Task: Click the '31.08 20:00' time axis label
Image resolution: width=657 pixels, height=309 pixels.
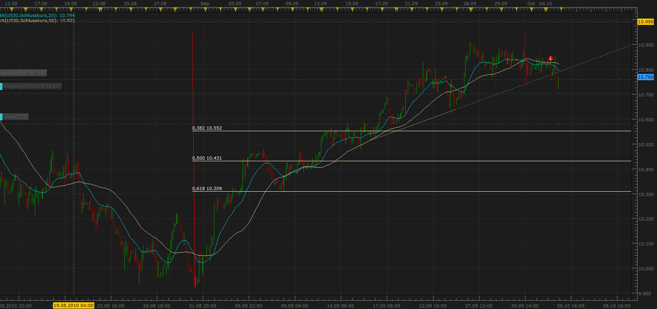Action: coord(202,305)
